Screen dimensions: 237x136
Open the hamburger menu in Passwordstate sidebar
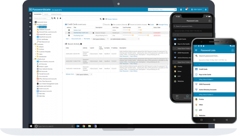click(x=30, y=14)
